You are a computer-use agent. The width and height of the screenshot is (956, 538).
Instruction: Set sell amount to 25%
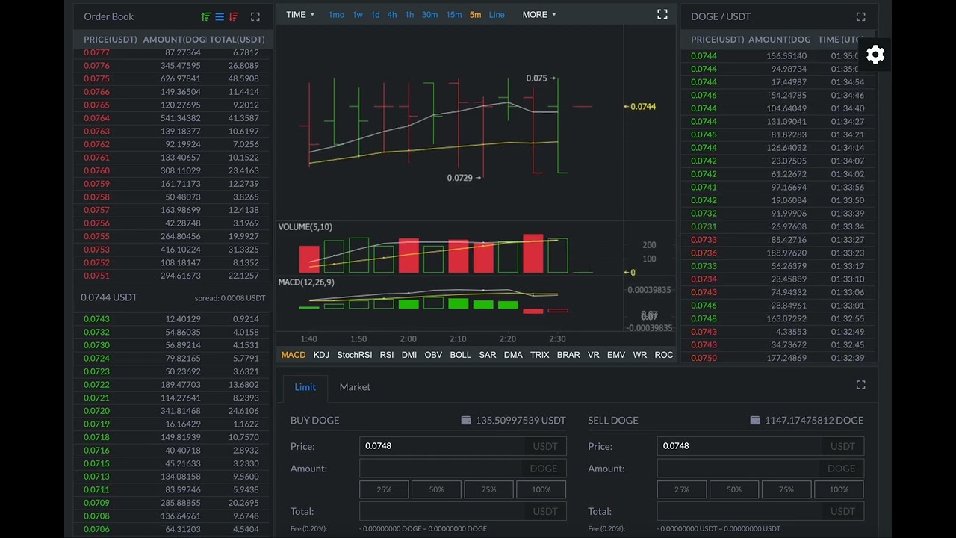tap(682, 489)
